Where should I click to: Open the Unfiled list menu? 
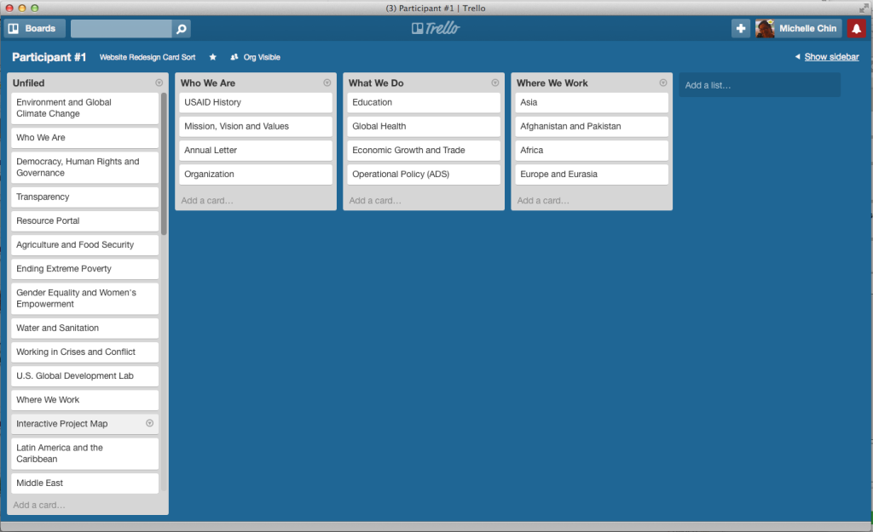[159, 83]
